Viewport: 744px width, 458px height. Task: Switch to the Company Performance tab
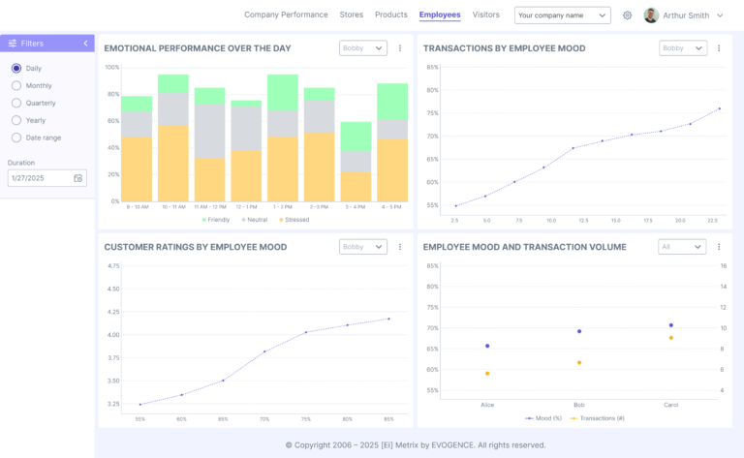point(286,15)
